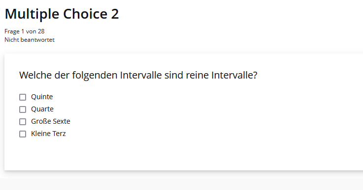Choose the "Große Sexte" label text
Viewport: 363px width, 190px height.
pos(50,121)
